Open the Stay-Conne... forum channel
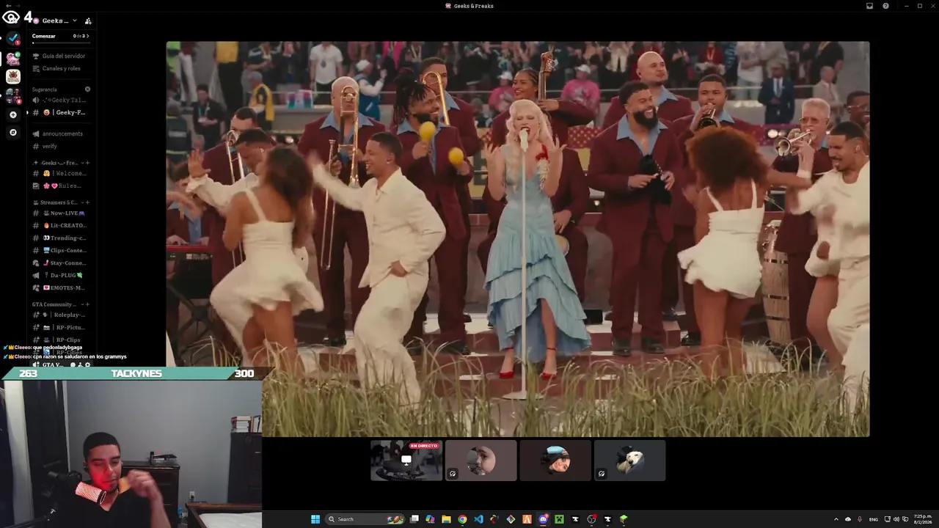This screenshot has width=939, height=528. [x=61, y=263]
